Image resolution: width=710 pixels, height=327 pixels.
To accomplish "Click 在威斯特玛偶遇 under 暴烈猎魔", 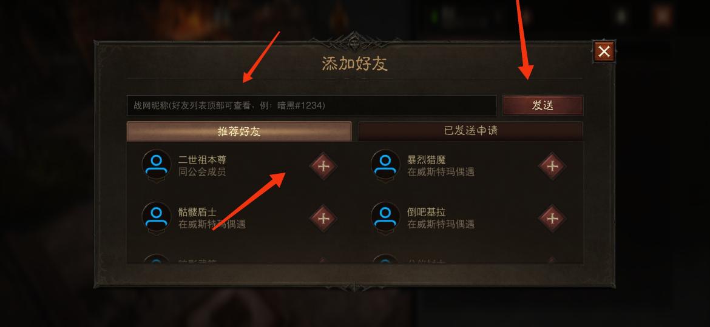I will tap(441, 172).
